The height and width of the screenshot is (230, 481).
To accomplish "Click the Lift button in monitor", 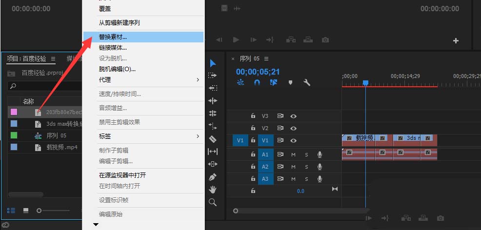I will [291, 40].
